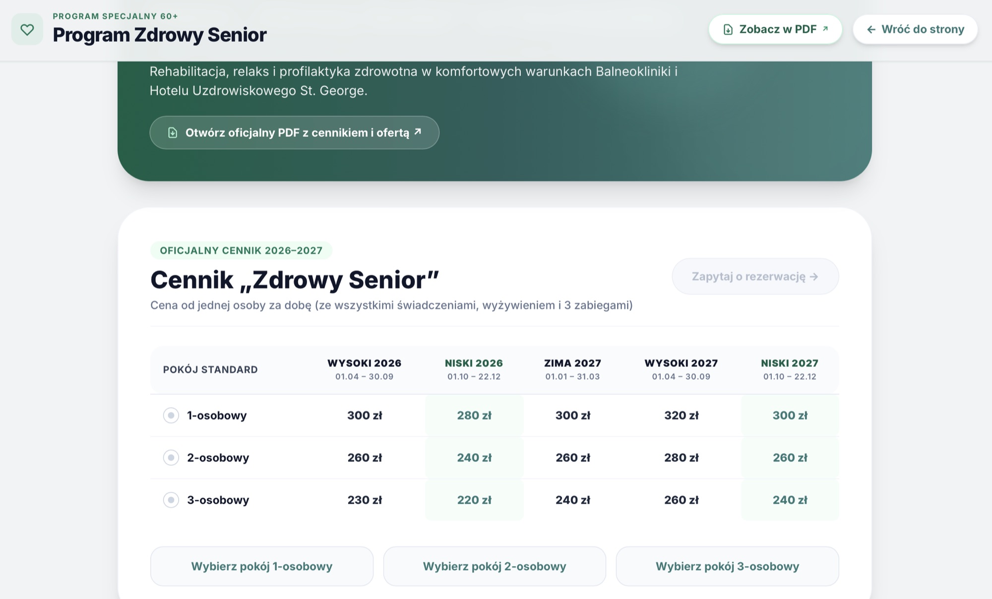The width and height of the screenshot is (992, 599).
Task: Click the WYSOKI 2026 column header
Action: click(365, 369)
